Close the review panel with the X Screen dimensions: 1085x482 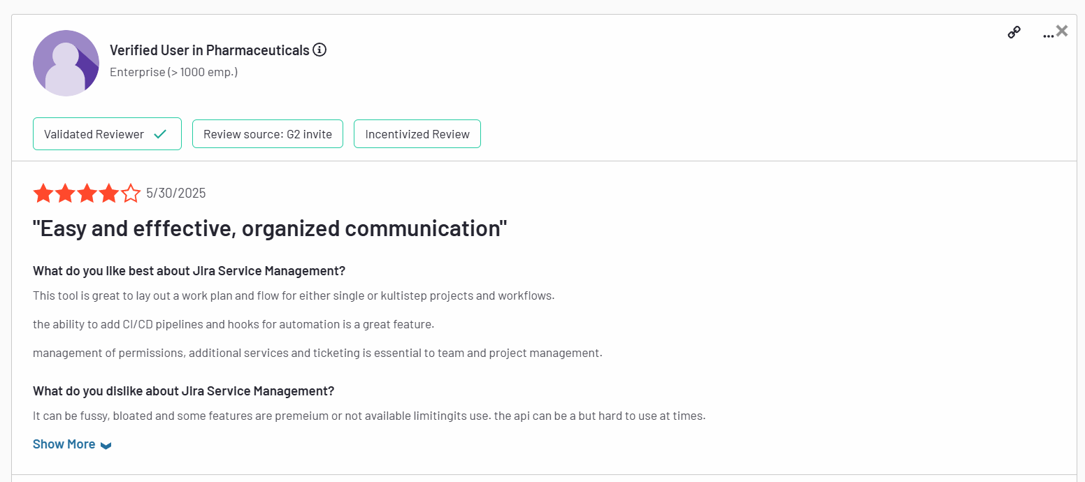[x=1063, y=31]
